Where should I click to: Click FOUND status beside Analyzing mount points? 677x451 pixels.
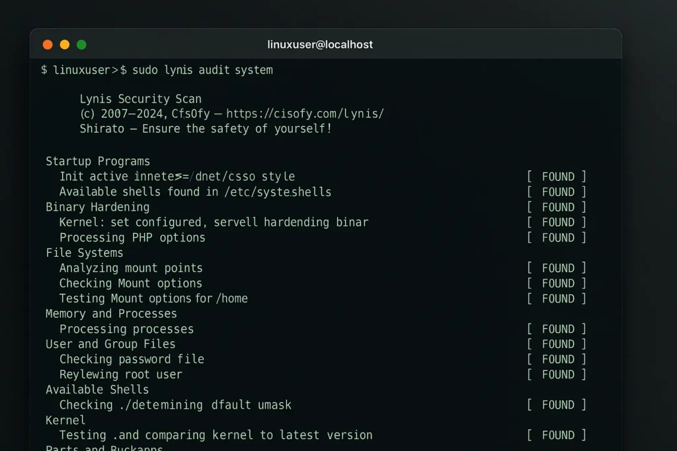point(557,268)
